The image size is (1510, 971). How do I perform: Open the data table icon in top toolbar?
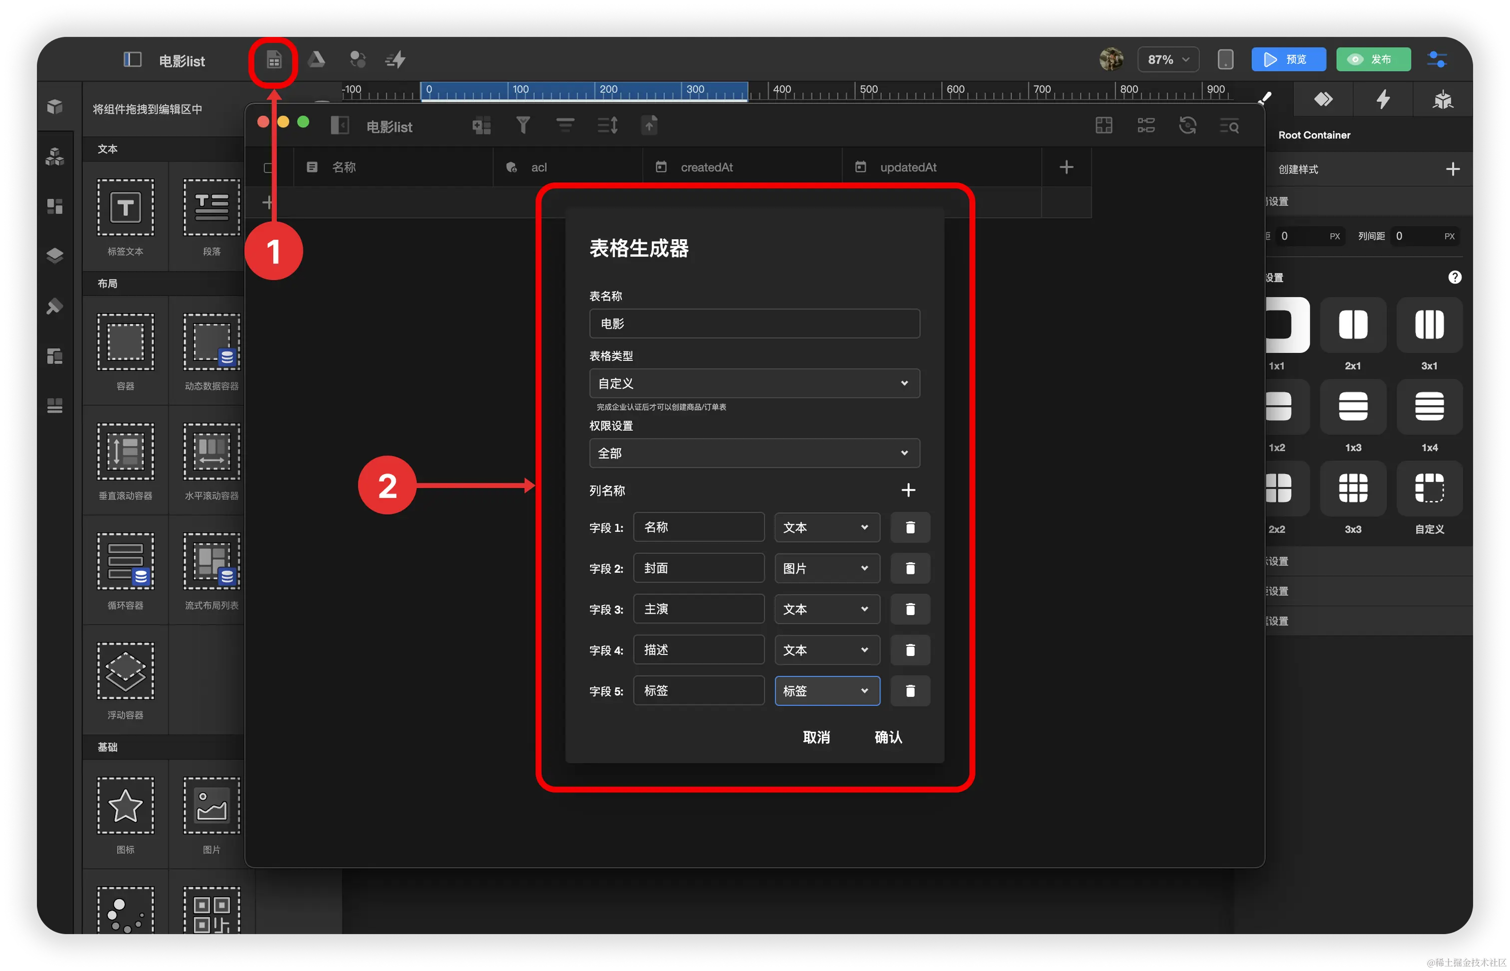(x=274, y=60)
